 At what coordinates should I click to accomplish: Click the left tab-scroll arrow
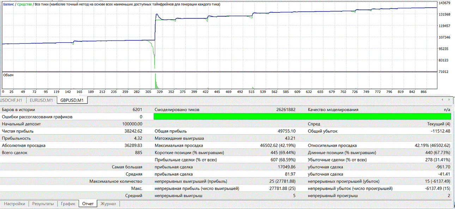click(x=442, y=100)
